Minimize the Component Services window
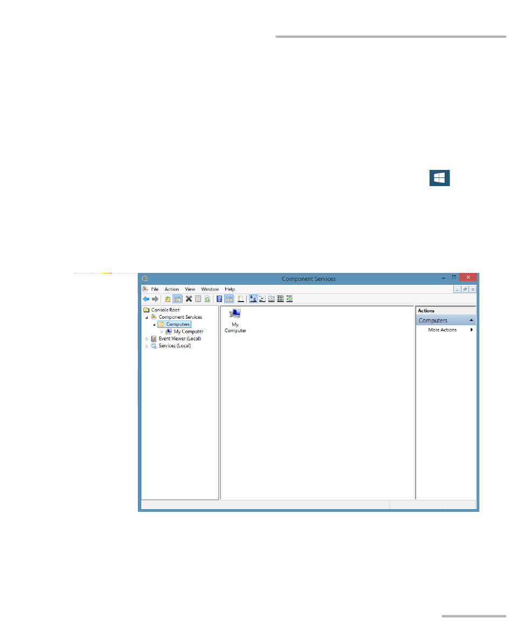The width and height of the screenshot is (512, 637). [444, 277]
